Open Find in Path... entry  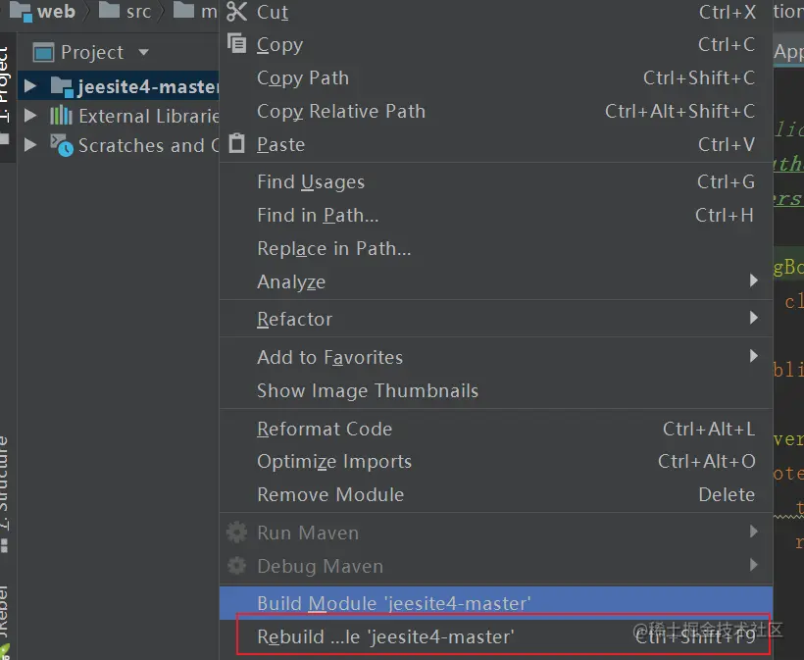click(496, 216)
